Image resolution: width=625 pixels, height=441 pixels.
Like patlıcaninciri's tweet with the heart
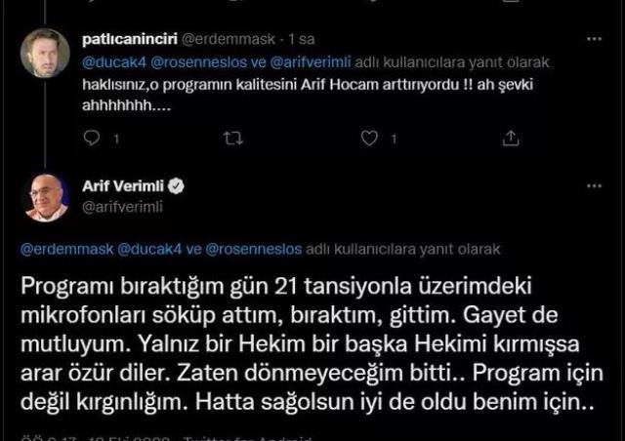tap(369, 140)
